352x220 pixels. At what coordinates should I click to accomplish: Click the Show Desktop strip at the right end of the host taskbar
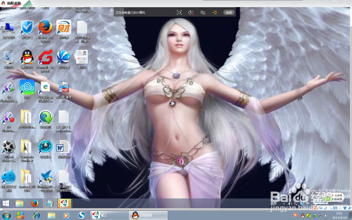351,215
